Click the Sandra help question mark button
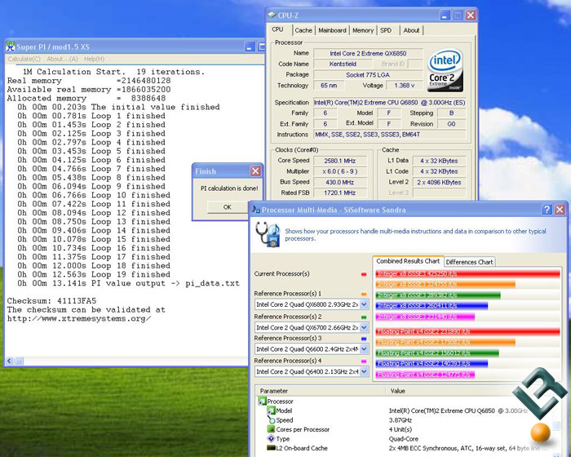The image size is (571, 457). 547,209
